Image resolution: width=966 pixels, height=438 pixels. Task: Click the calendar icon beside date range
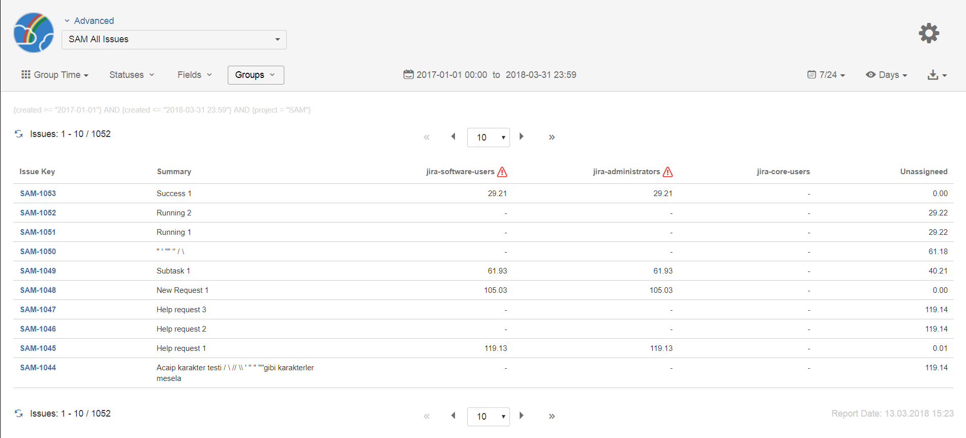408,74
